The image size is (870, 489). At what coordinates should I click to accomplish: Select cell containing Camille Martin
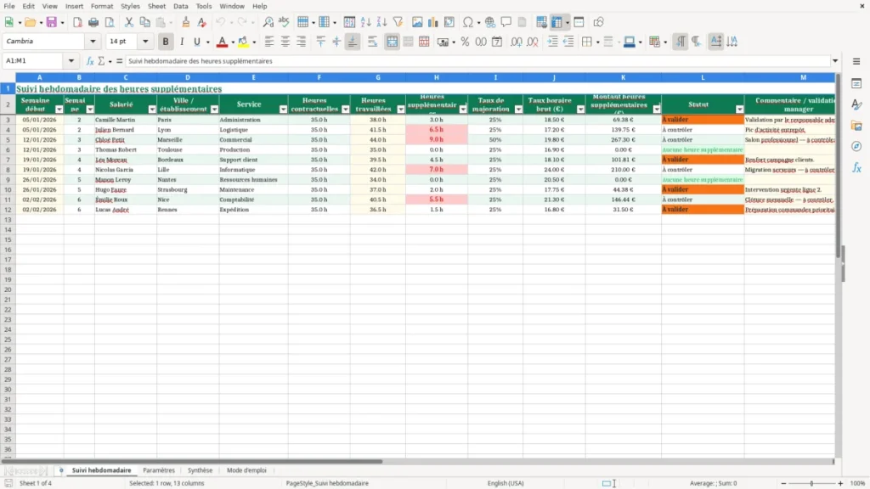[126, 120]
